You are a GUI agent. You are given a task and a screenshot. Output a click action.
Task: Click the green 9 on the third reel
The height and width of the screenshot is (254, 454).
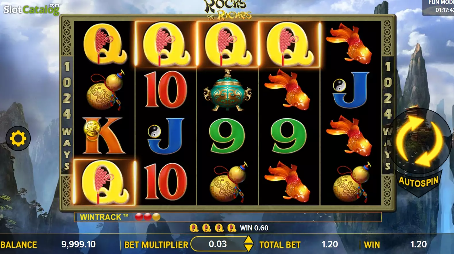(x=227, y=136)
